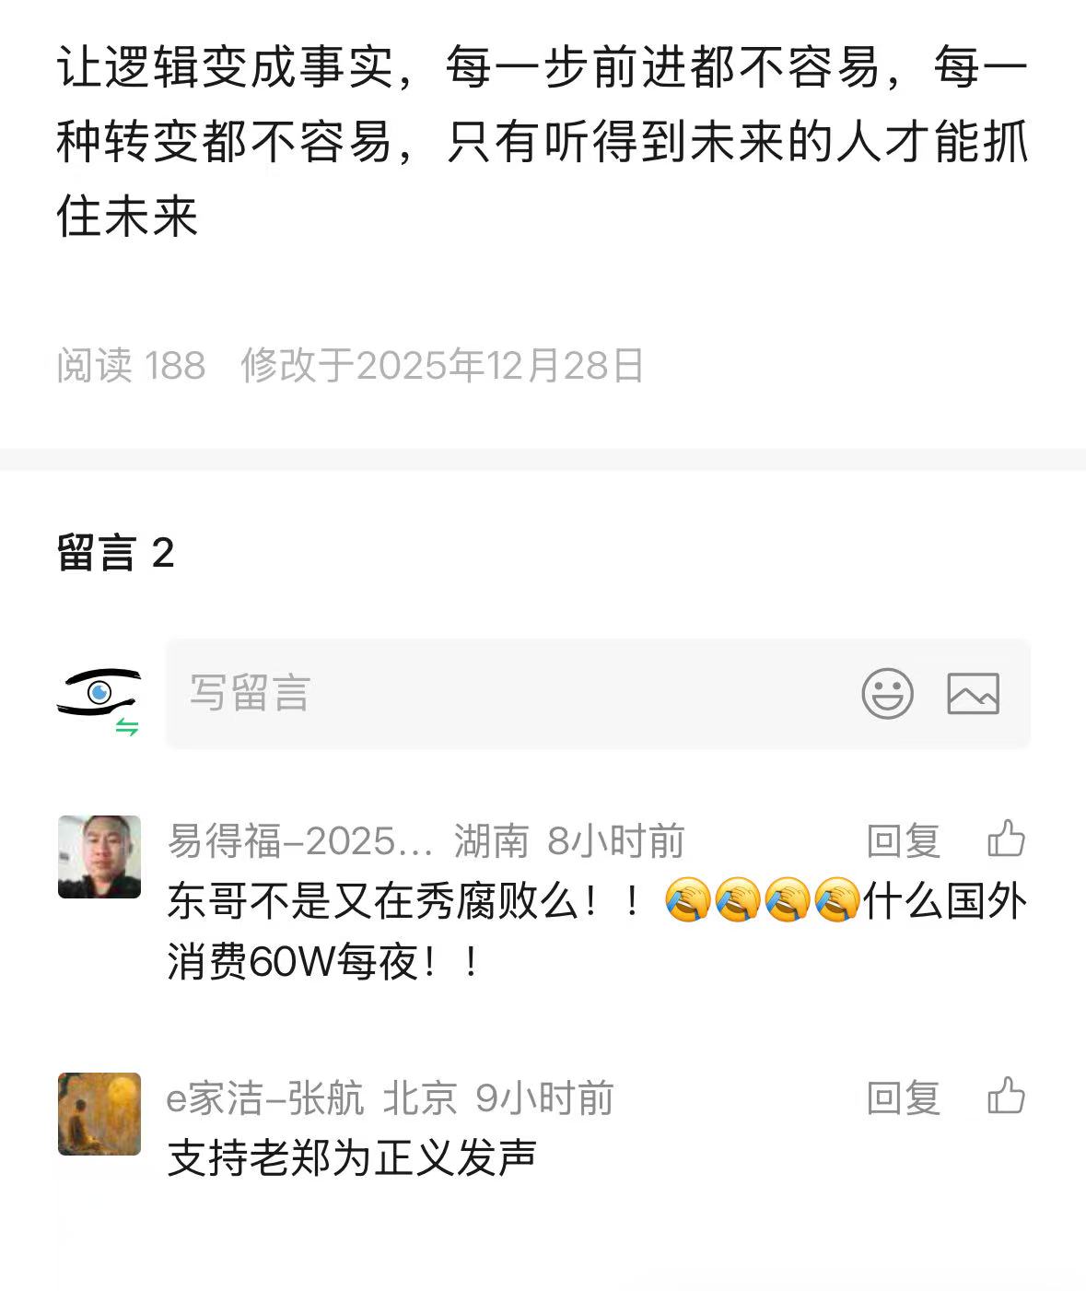
Task: Tap the 修改于2025年12月28日 date label
Action: pyautogui.click(x=442, y=365)
